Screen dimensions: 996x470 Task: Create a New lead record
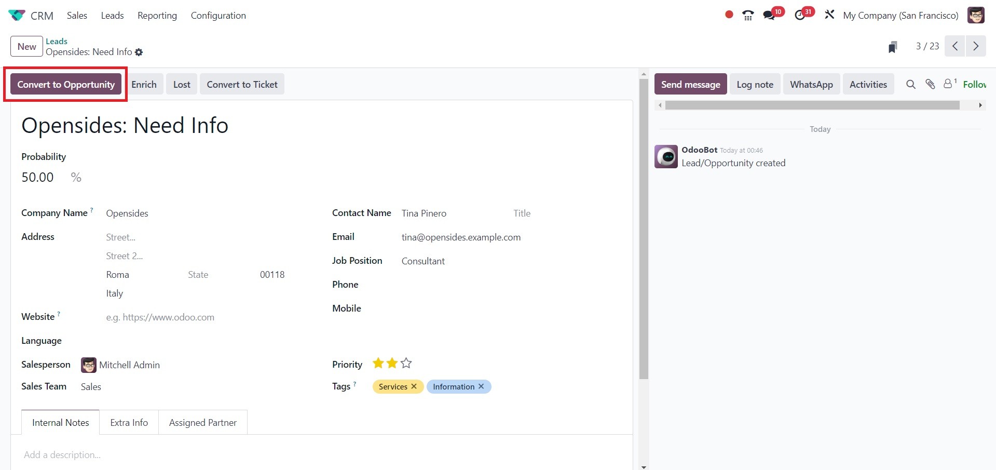27,46
